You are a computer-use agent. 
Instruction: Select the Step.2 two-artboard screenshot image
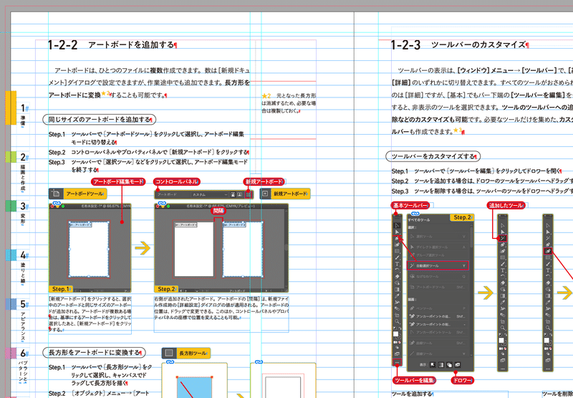pyautogui.click(x=221, y=248)
